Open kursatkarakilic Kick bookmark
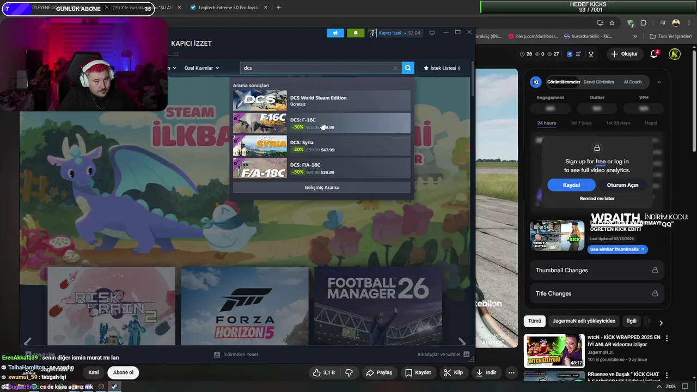The width and height of the screenshot is (697, 392). click(589, 36)
